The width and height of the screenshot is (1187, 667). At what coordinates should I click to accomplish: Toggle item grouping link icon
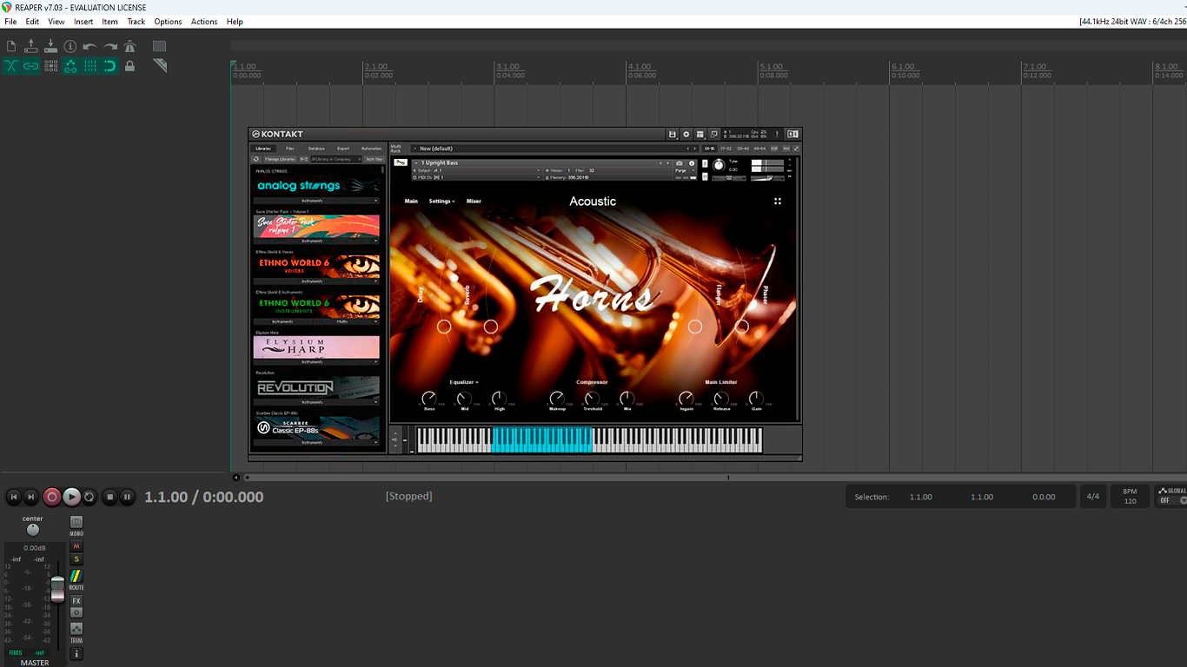point(31,66)
